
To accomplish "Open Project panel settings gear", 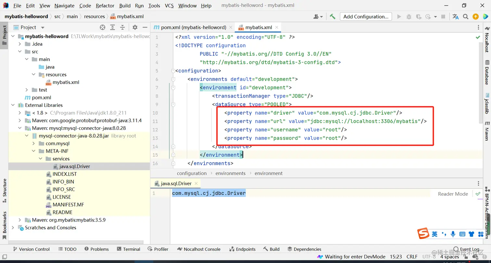I will (135, 28).
